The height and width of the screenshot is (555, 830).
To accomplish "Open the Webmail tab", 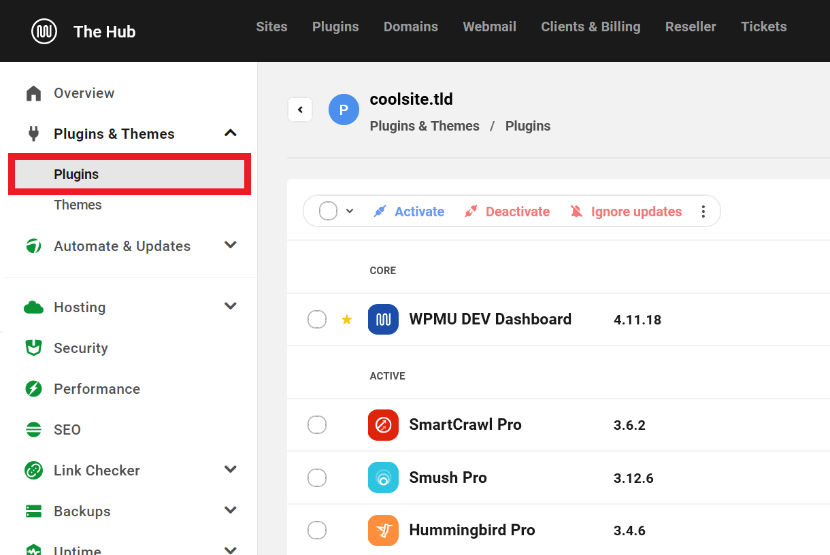I will coord(490,27).
